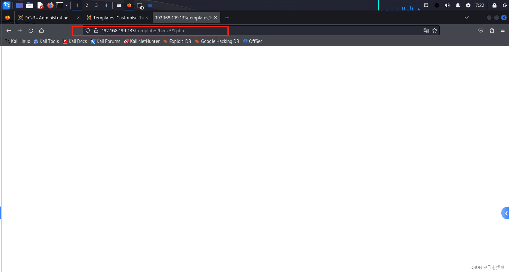
Task: Open the notifications bell in the panel
Action: [x=458, y=5]
